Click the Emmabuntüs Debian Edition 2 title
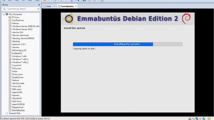The width and height of the screenshot is (214, 120). (128, 19)
